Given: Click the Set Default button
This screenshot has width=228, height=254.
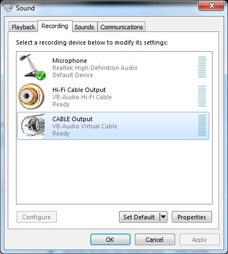Looking at the screenshot, I should click(x=139, y=217).
